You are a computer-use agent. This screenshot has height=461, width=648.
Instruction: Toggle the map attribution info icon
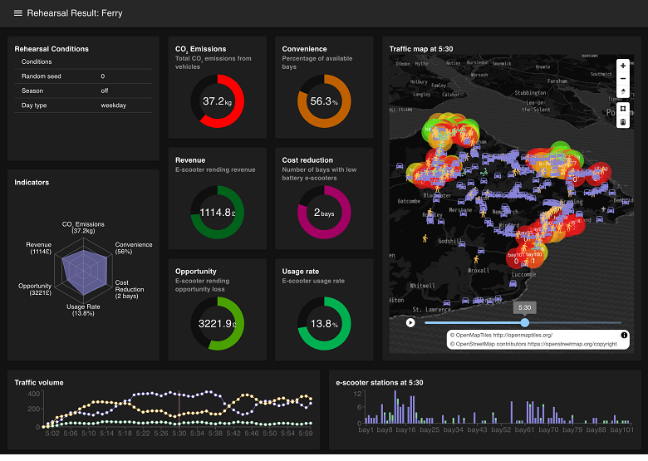(x=624, y=335)
